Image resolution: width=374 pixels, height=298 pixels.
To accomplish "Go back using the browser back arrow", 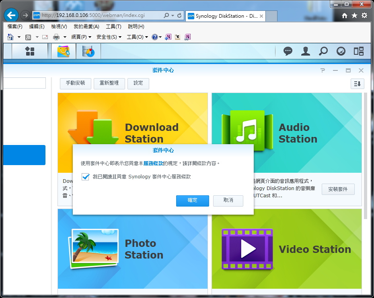I will click(11, 15).
